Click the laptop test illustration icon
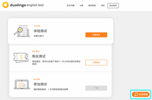Image resolution: width=152 pixels, height=100 pixels. tap(22, 84)
